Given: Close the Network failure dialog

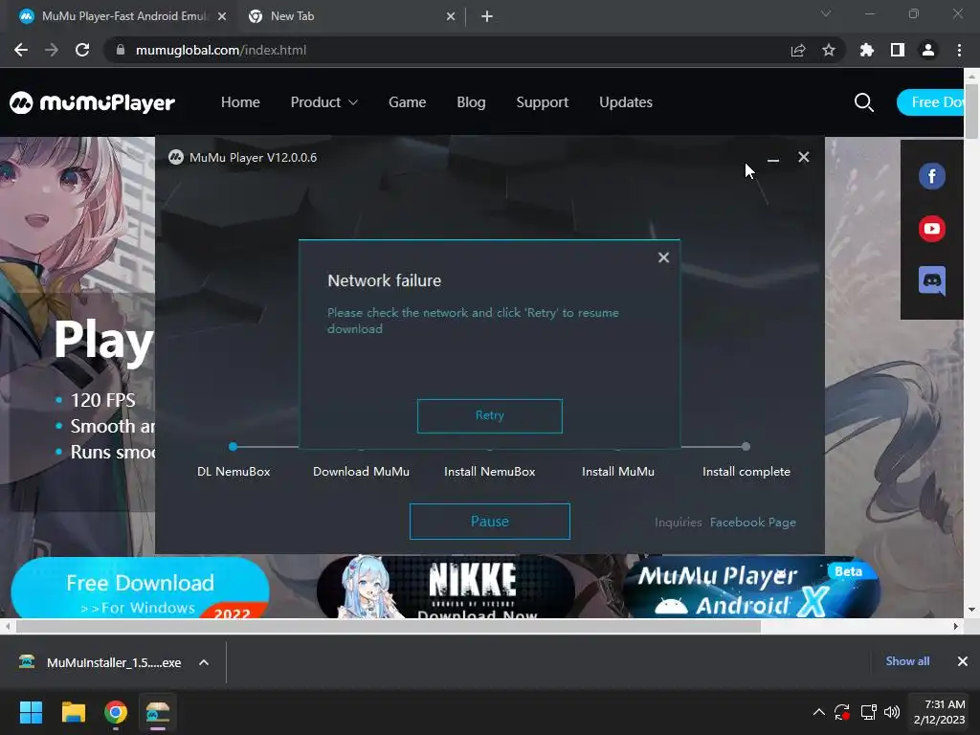Looking at the screenshot, I should 664,257.
